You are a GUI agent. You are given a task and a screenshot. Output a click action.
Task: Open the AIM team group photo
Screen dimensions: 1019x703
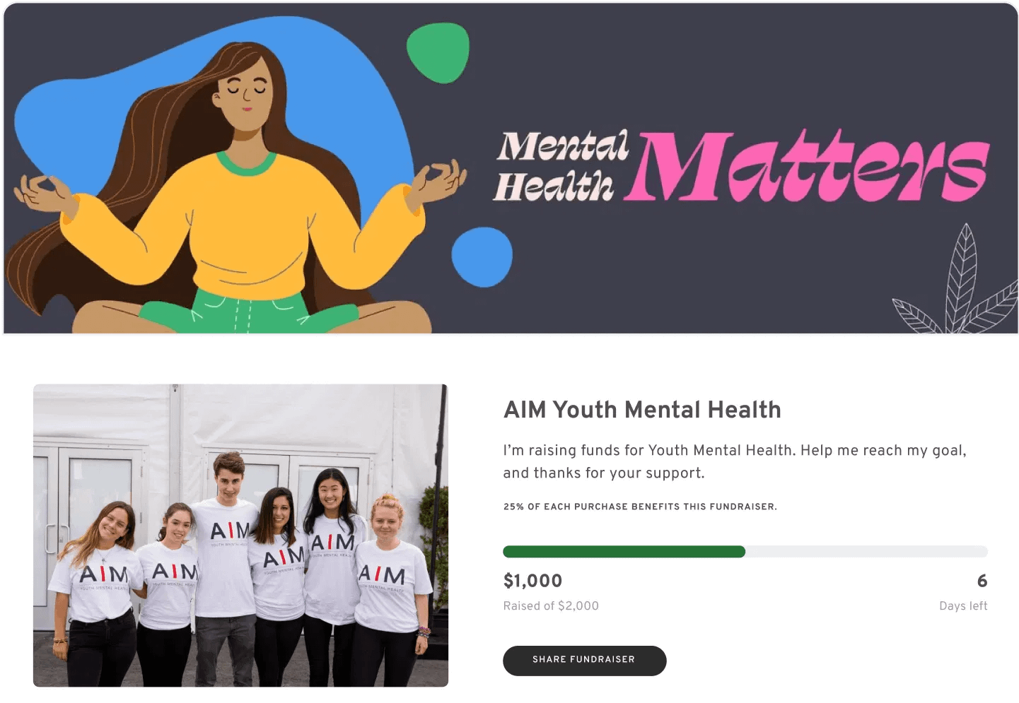coord(240,535)
